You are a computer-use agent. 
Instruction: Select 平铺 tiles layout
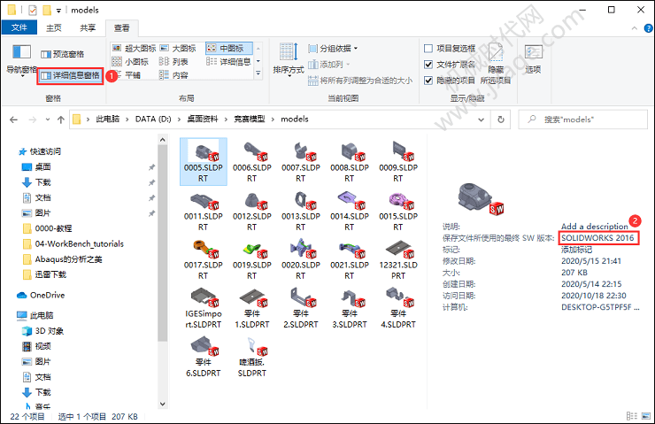(x=127, y=74)
